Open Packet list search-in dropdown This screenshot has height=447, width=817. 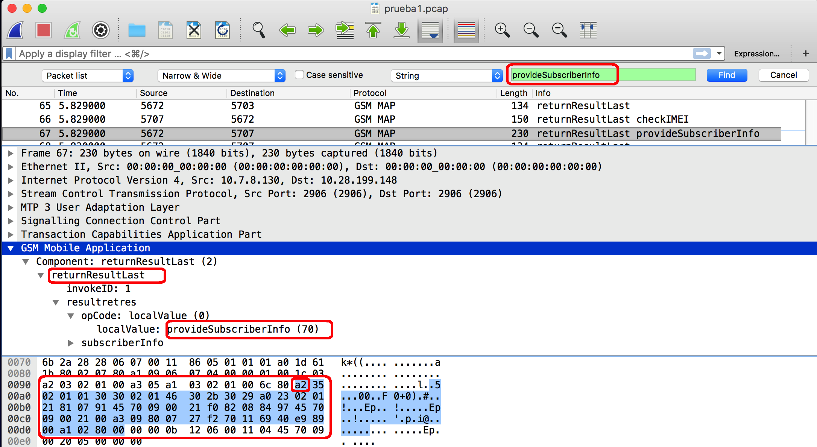(88, 76)
